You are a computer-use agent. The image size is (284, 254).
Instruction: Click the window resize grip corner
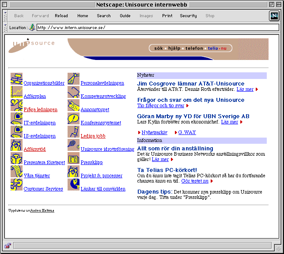[278, 248]
